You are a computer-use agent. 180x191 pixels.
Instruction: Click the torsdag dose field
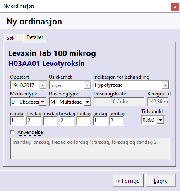click(67, 121)
